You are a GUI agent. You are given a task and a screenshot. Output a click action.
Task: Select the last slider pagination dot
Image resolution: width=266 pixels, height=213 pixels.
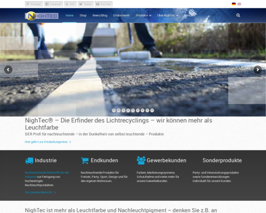click(152, 110)
